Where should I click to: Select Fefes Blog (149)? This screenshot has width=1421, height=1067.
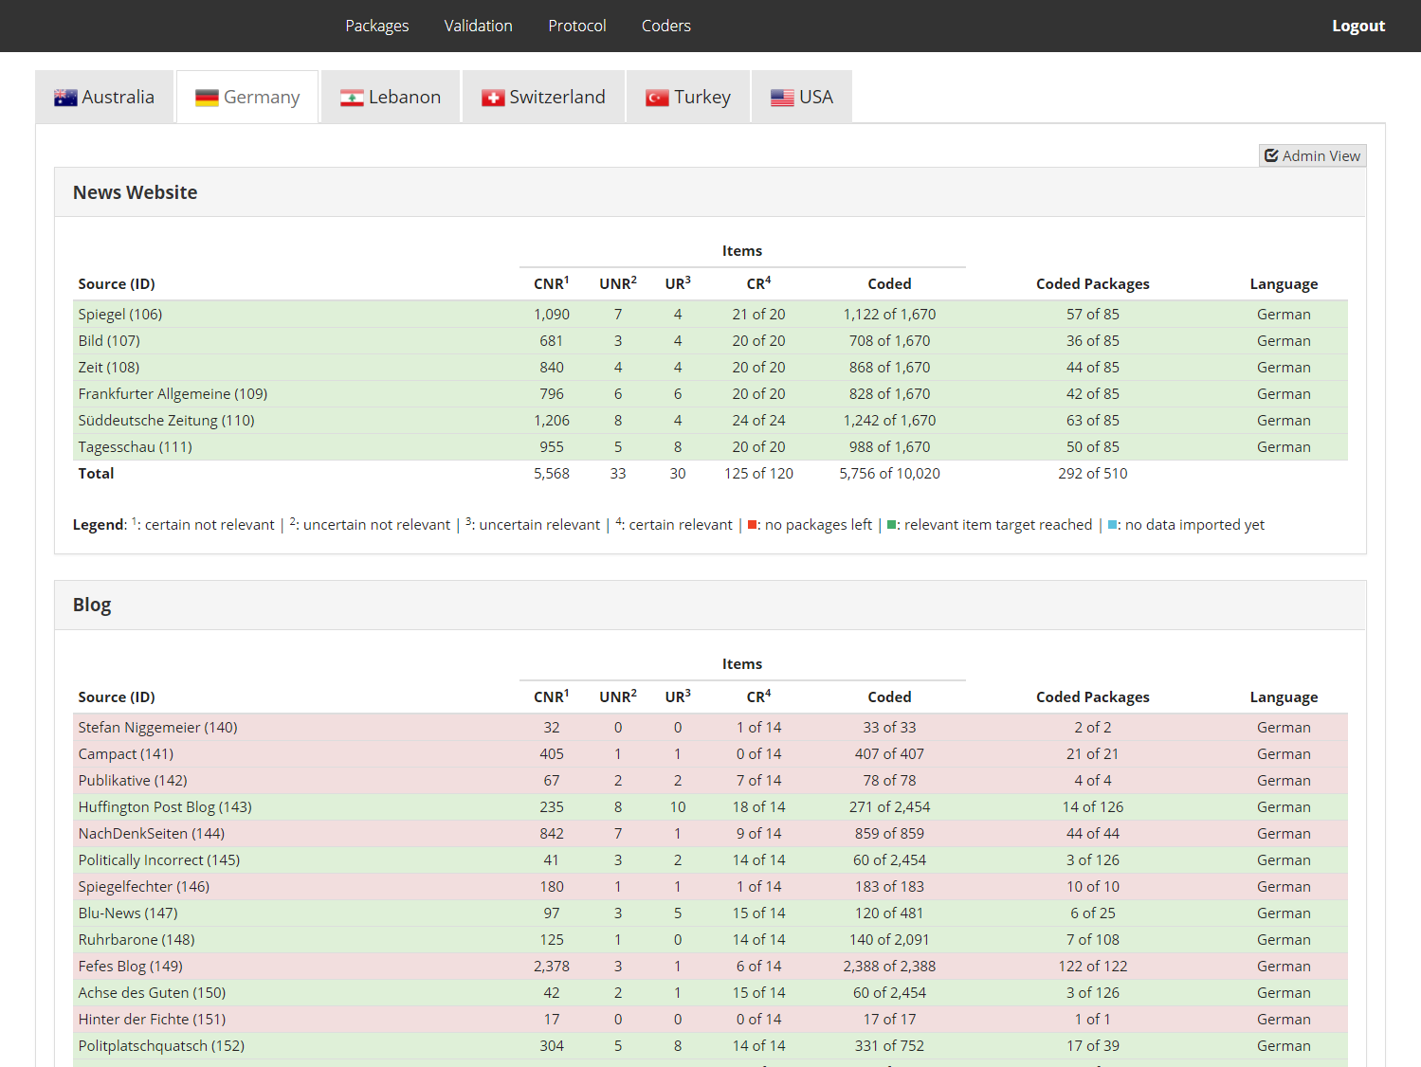[x=710, y=966]
